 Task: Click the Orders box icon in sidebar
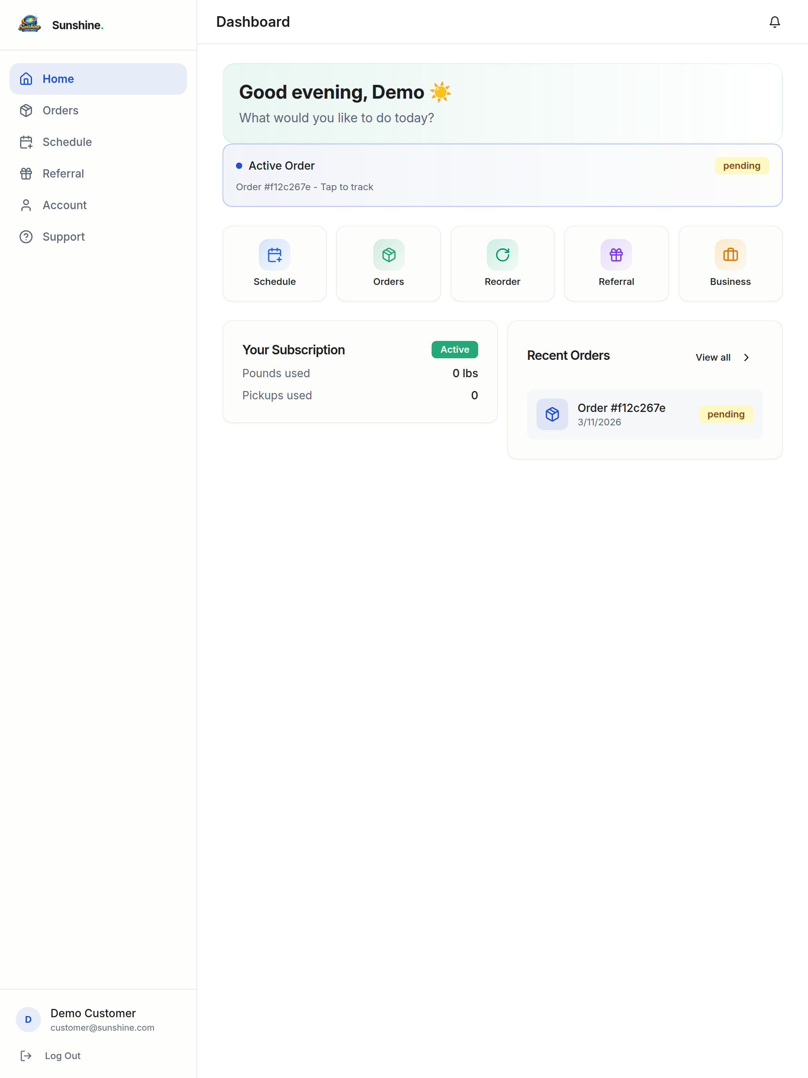(26, 110)
